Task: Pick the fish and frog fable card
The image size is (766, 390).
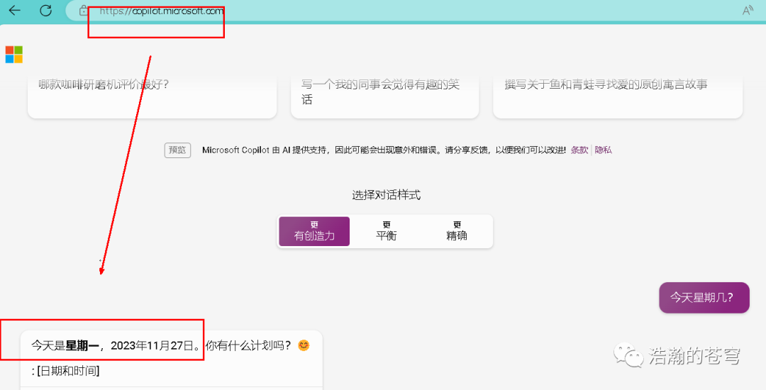Action: click(618, 97)
